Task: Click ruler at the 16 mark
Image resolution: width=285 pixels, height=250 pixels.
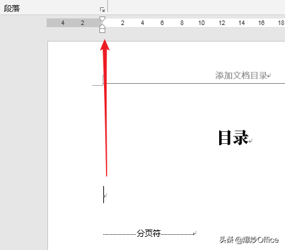Action: tap(261, 23)
